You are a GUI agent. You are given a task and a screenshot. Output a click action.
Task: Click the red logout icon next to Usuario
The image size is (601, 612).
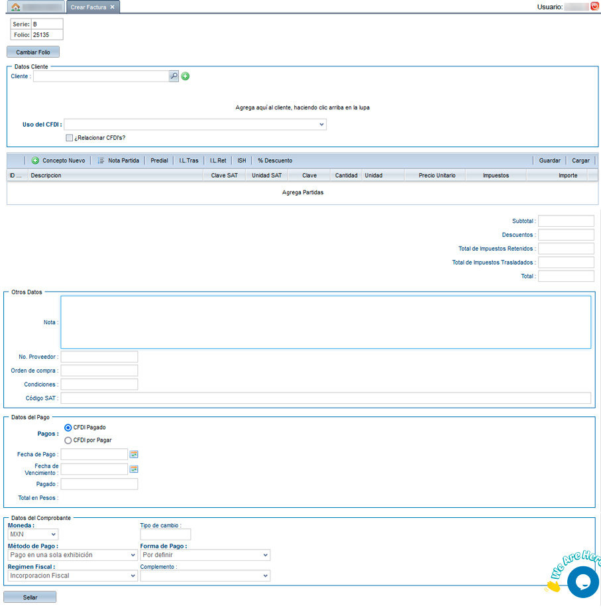pos(594,6)
